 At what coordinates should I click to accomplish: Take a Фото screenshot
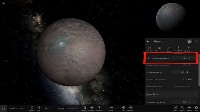click(x=197, y=109)
